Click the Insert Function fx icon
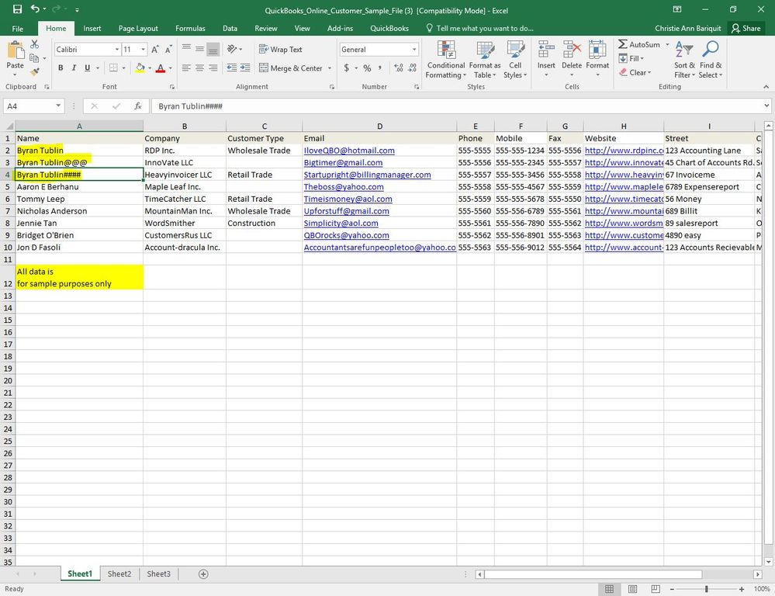This screenshot has width=775, height=596. (x=138, y=106)
